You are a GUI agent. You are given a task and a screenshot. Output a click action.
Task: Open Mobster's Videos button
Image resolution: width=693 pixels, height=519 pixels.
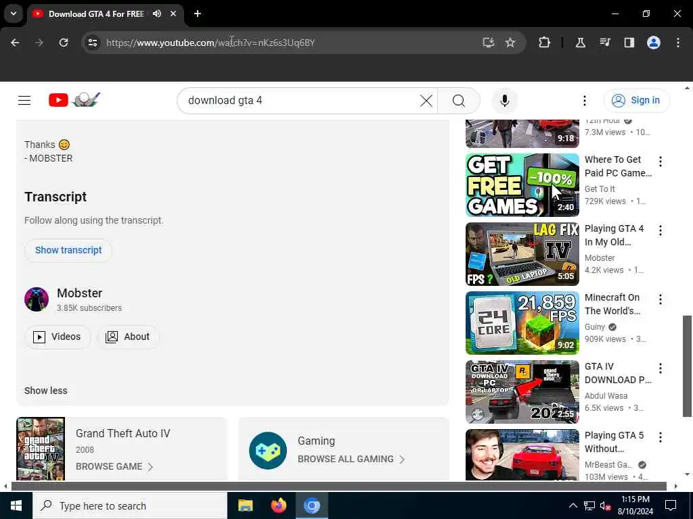coord(58,337)
